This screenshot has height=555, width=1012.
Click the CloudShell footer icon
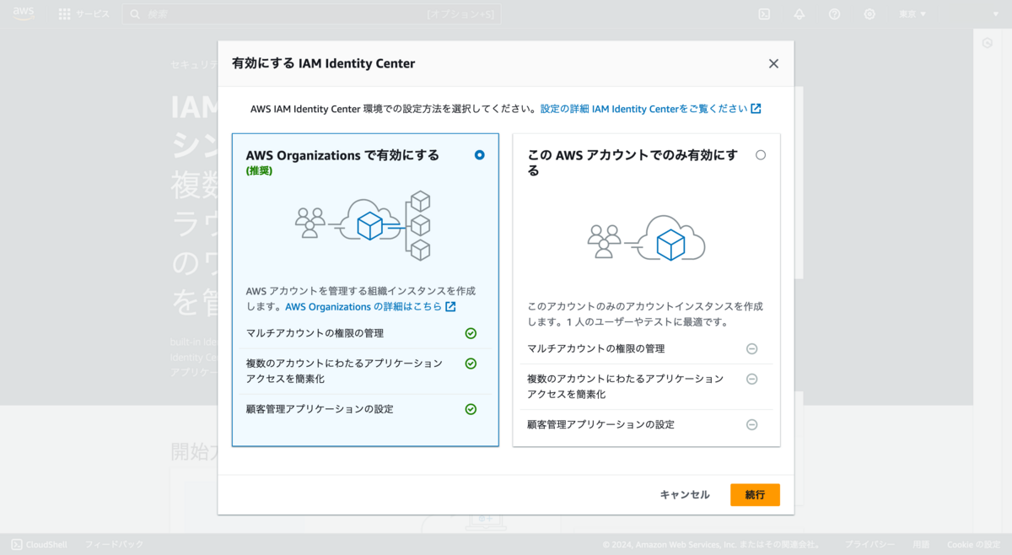(16, 545)
